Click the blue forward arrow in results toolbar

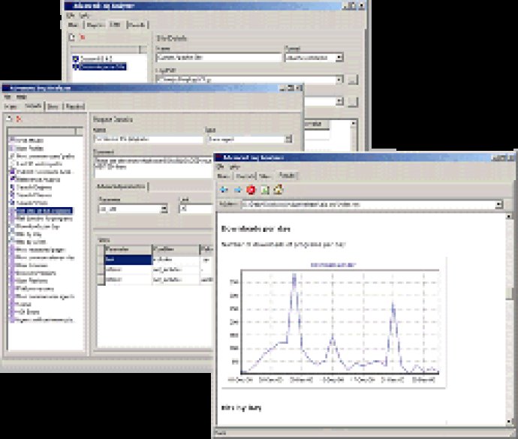click(x=237, y=190)
